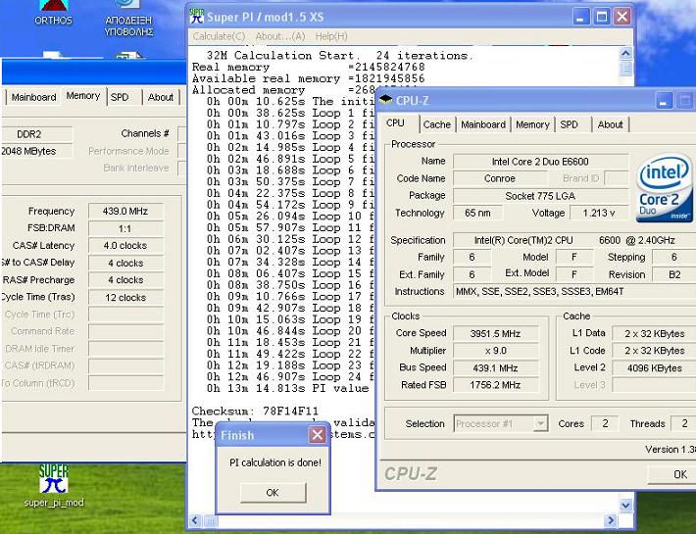Click the Bus Speed 439.1 MHz field
696x534 pixels.
point(495,368)
